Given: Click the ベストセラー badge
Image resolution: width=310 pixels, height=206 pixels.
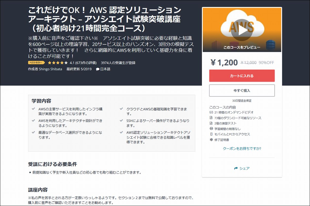Looking at the screenshot, I should click(36, 63).
